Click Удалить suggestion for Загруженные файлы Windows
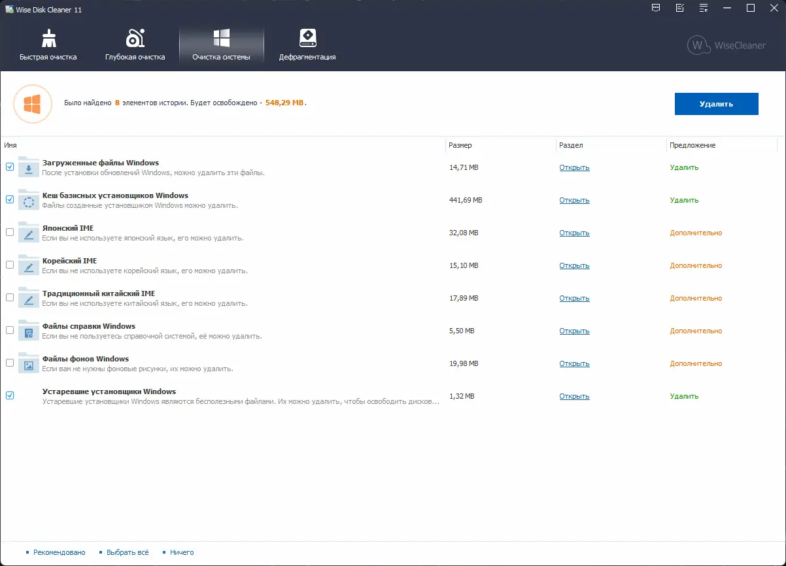The width and height of the screenshot is (786, 566). pyautogui.click(x=684, y=167)
